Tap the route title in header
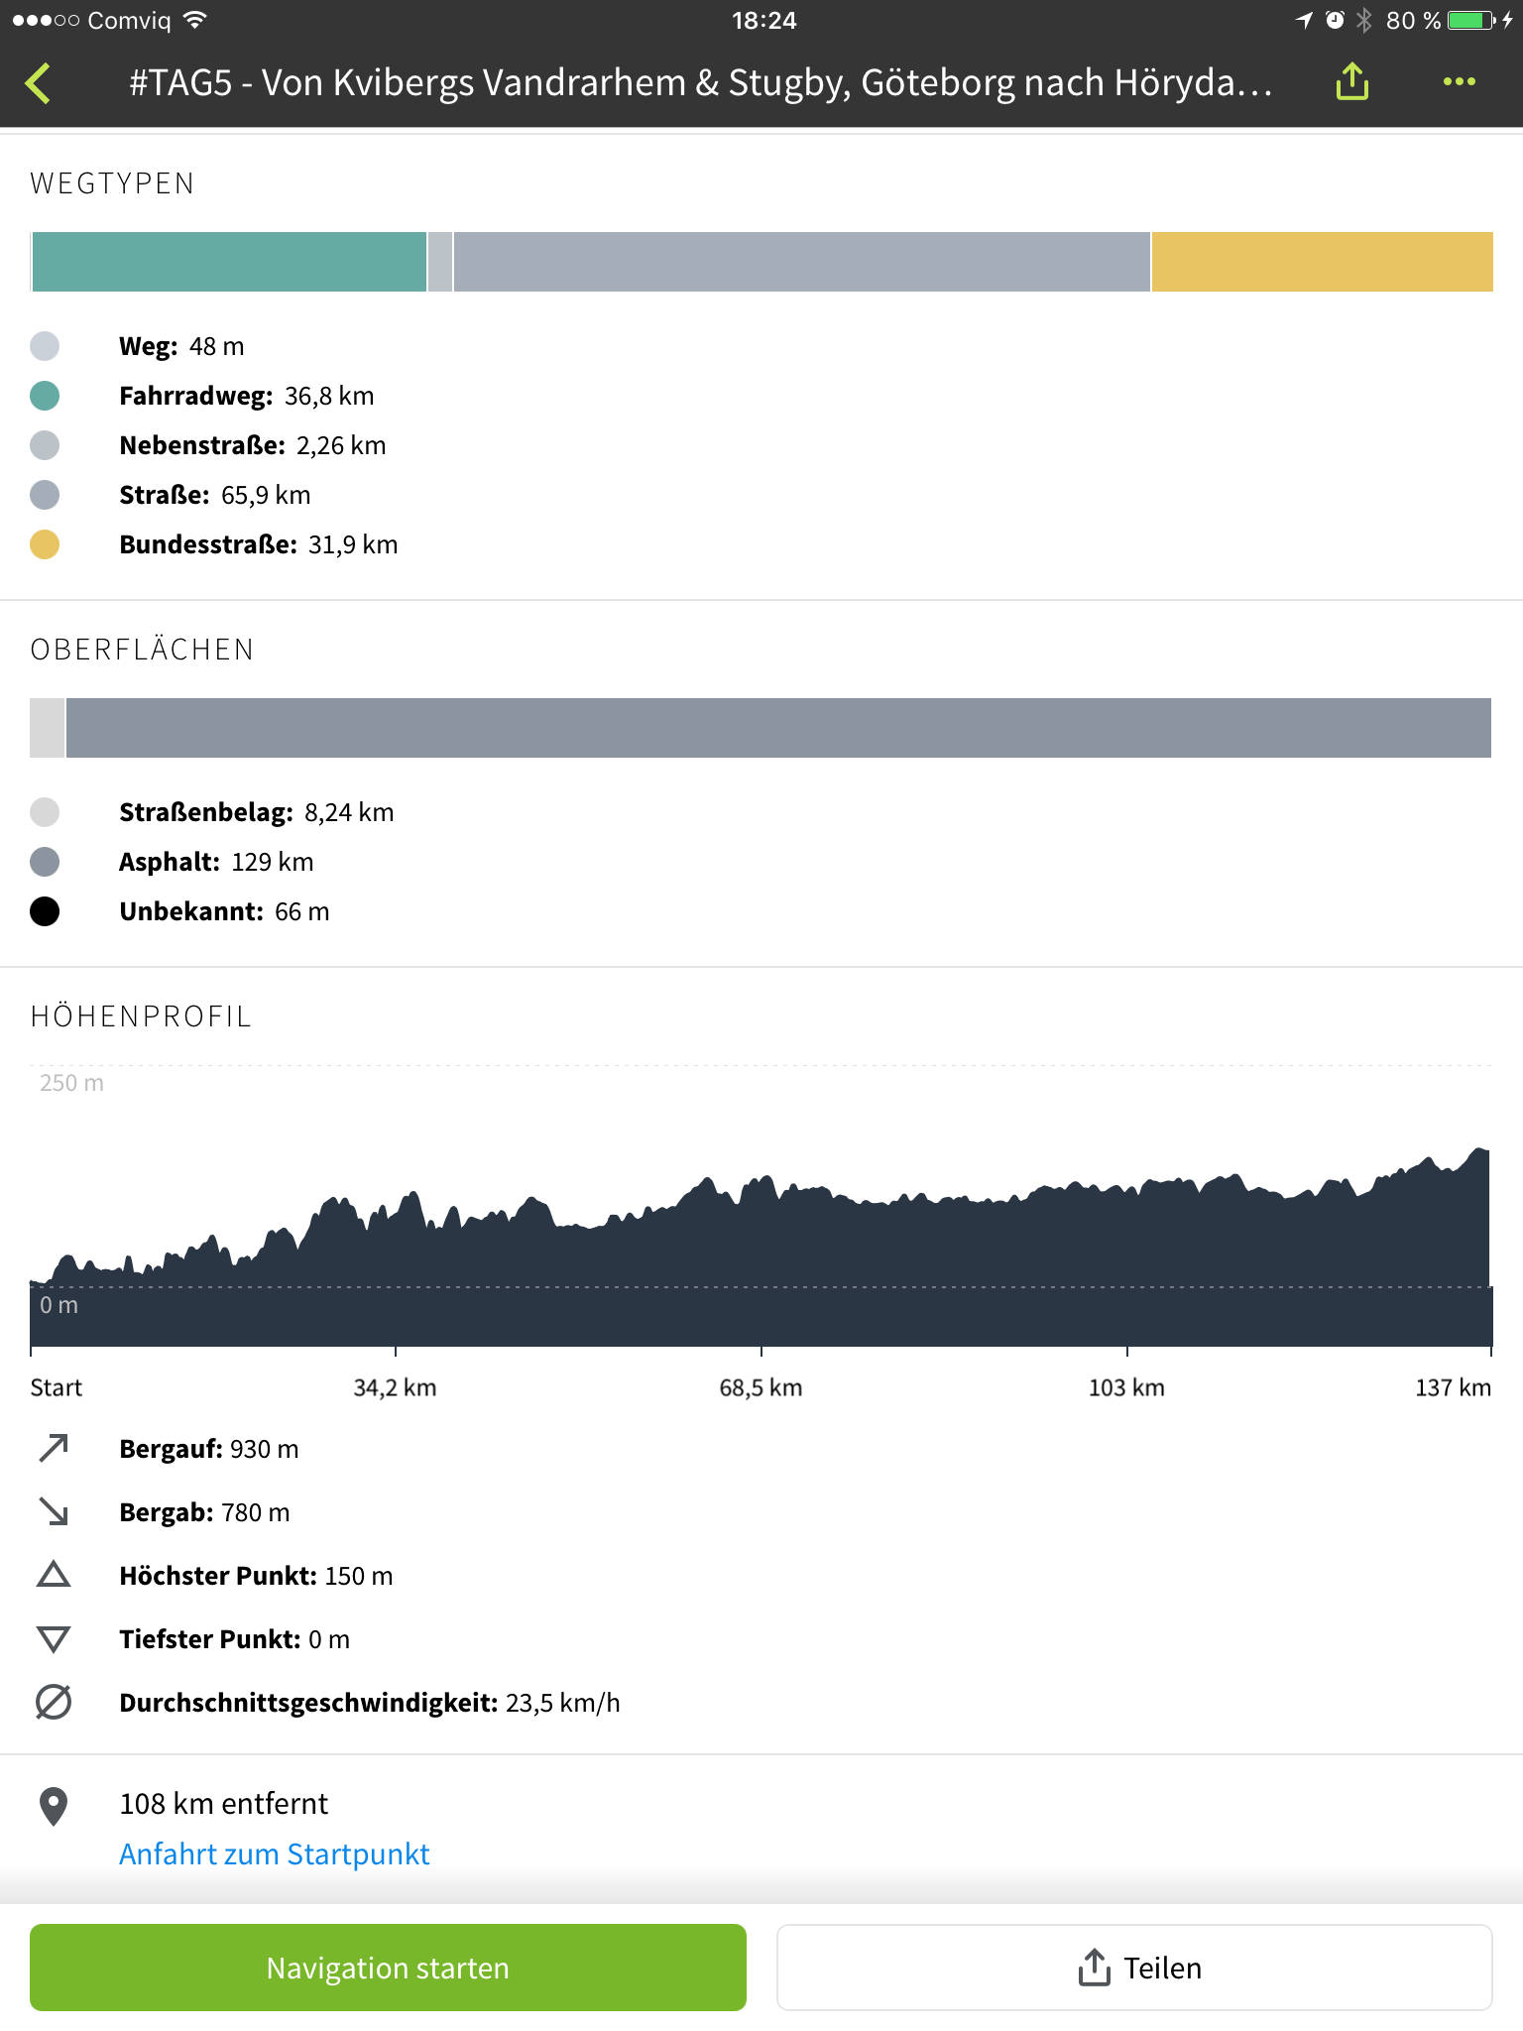Image resolution: width=1523 pixels, height=2031 pixels. coord(700,83)
